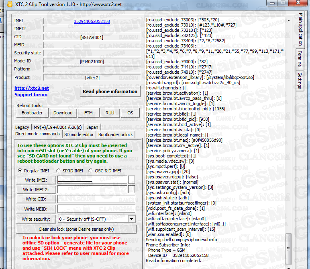Click the Write IMEI: button
The image size is (310, 269).
(36, 180)
